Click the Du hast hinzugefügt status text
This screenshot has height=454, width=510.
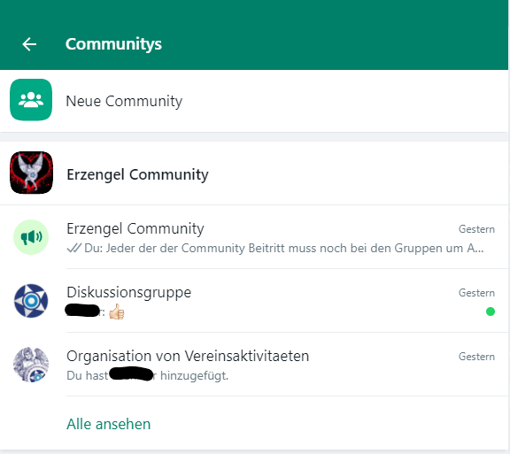click(148, 375)
